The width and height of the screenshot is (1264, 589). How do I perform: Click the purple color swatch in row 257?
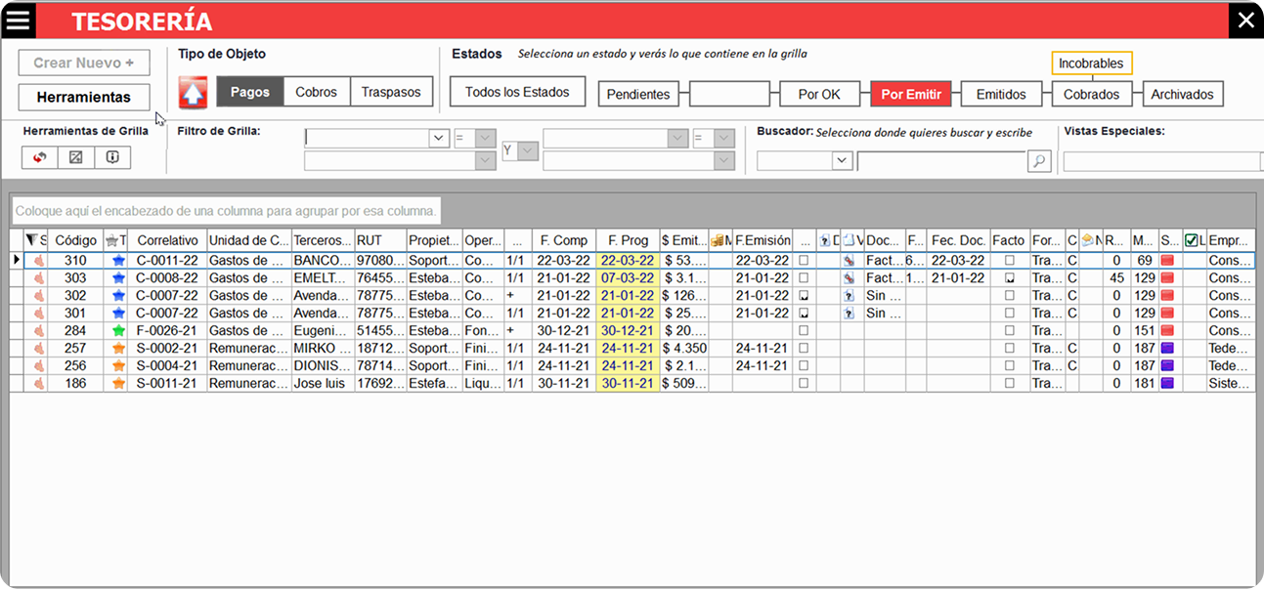click(x=1168, y=349)
